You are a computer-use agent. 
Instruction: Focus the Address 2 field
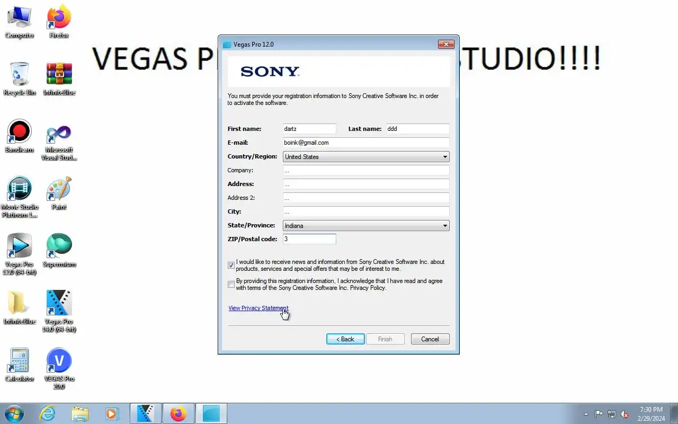[366, 198]
